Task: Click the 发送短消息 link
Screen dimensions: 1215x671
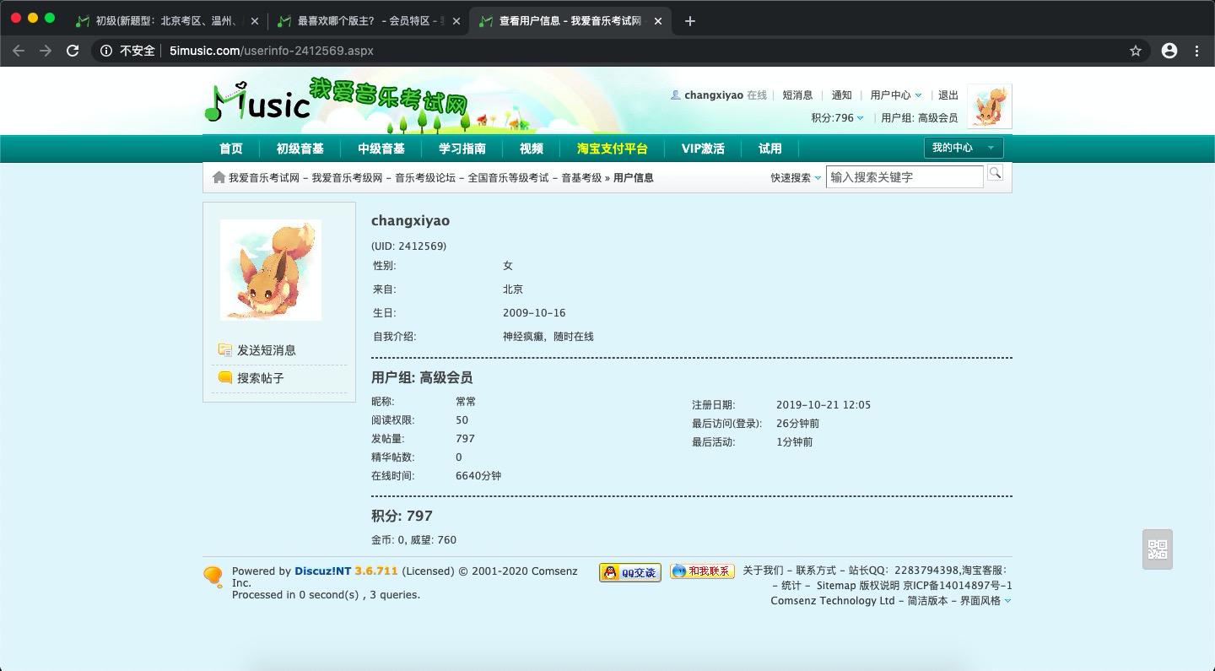Action: [266, 350]
